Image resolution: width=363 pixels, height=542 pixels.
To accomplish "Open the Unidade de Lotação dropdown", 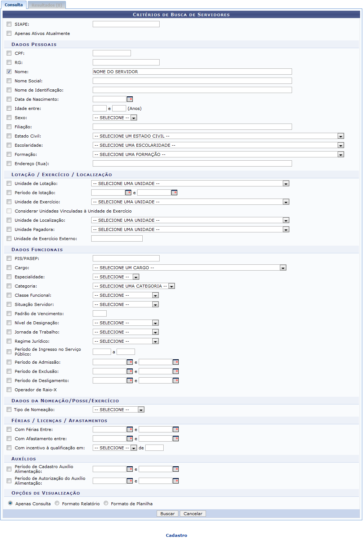I will [x=286, y=183].
